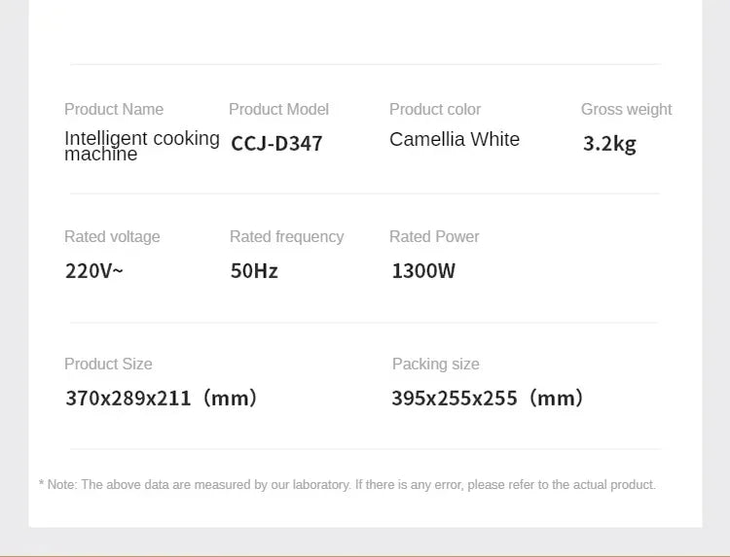Click the Packing size label
Image resolution: width=730 pixels, height=557 pixels.
(x=435, y=364)
